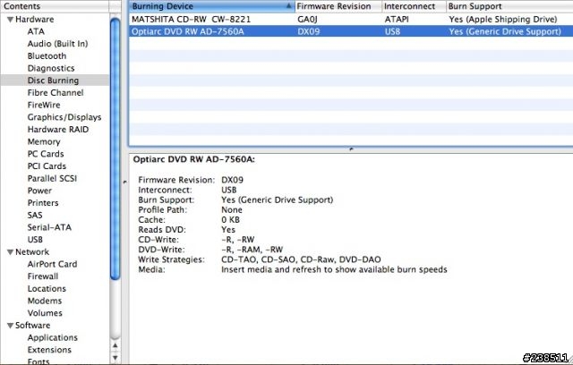Open Fibre Channel hardware entry
573x365 pixels.
click(56, 93)
